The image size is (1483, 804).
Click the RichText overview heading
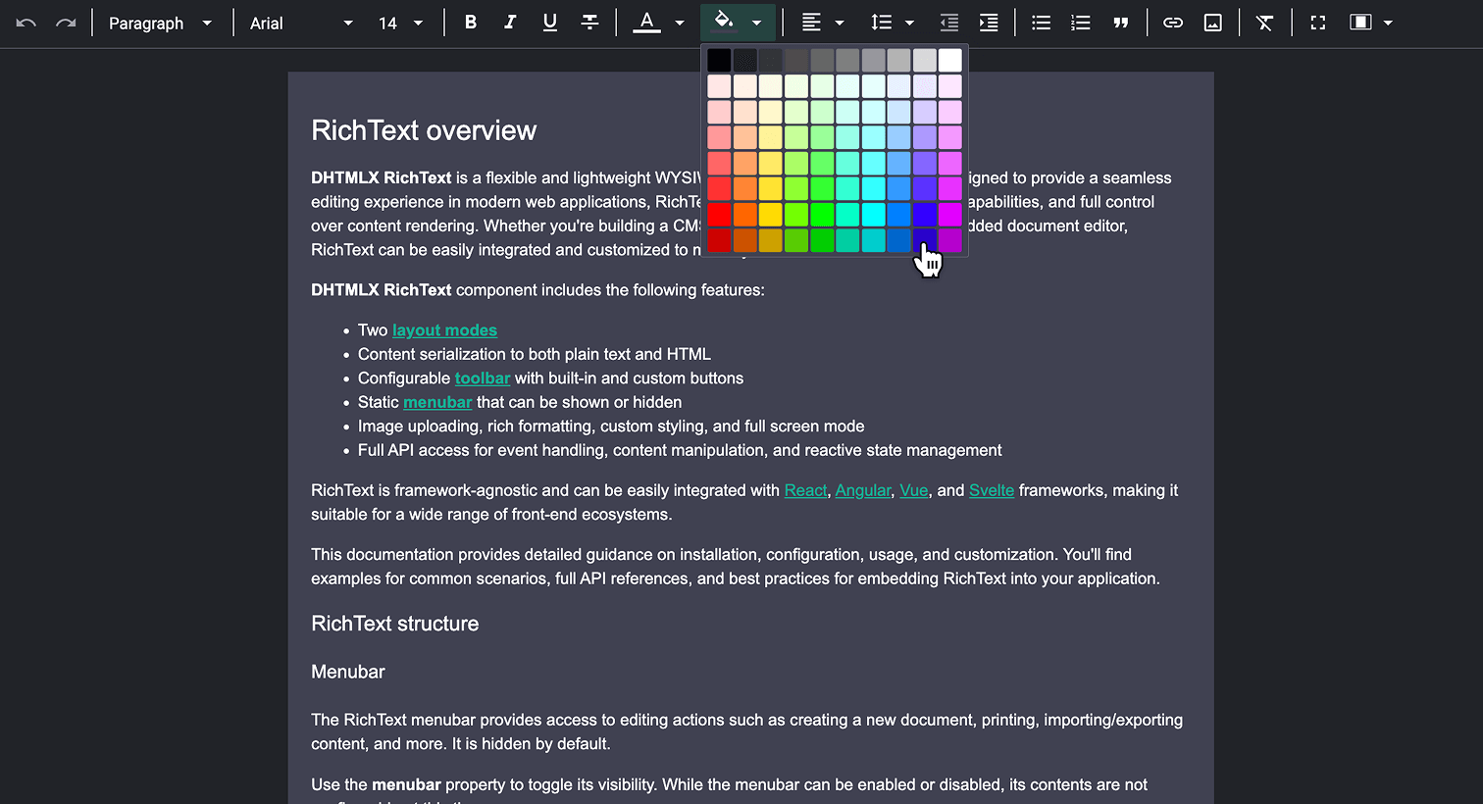click(424, 130)
